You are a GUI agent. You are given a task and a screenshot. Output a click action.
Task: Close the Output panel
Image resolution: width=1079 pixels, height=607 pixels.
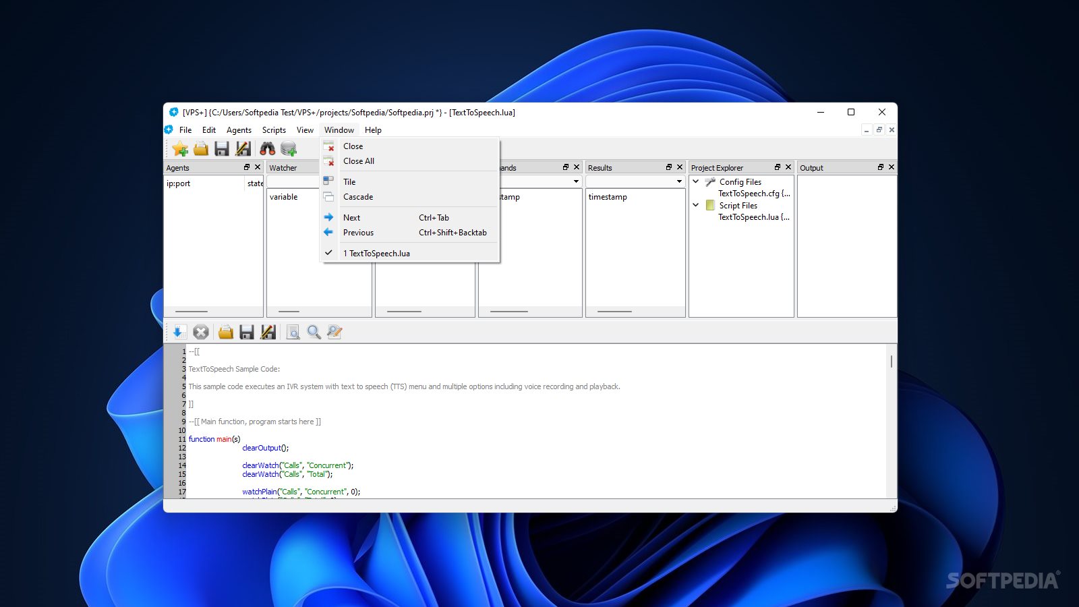click(892, 167)
